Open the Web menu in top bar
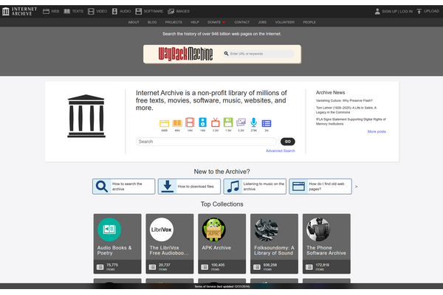Viewport: 443px width, 295px height. tap(51, 11)
